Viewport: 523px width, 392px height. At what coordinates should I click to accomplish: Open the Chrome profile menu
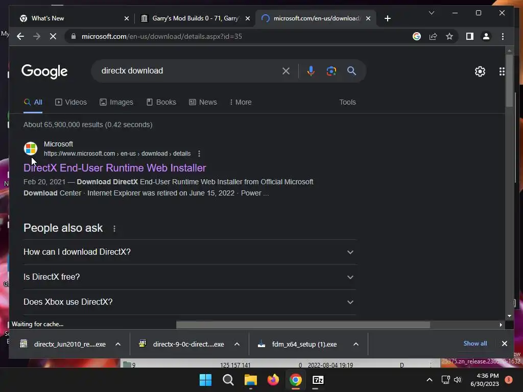pyautogui.click(x=486, y=36)
